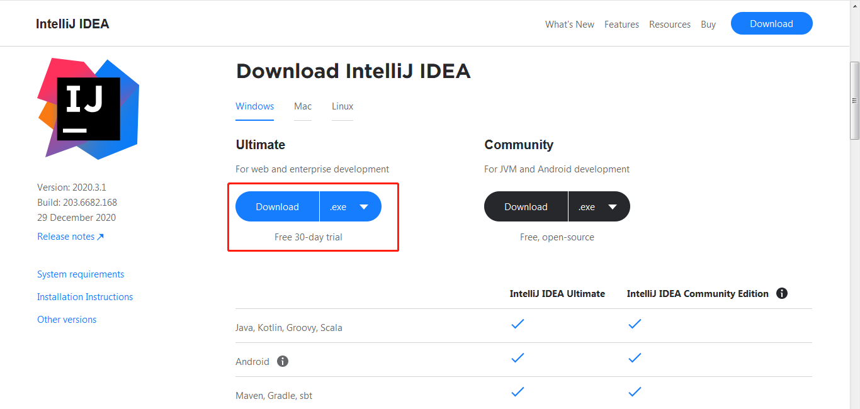Select the Linux platform tab
860x409 pixels.
tap(342, 106)
